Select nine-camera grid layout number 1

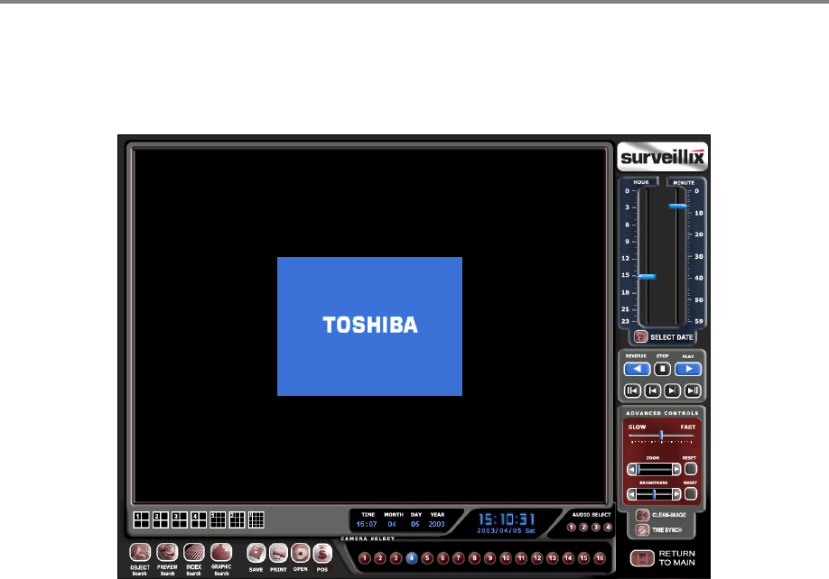tap(218, 519)
